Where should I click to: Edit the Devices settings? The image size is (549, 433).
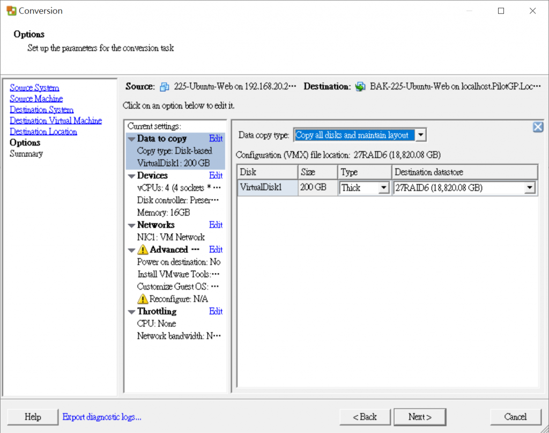216,175
